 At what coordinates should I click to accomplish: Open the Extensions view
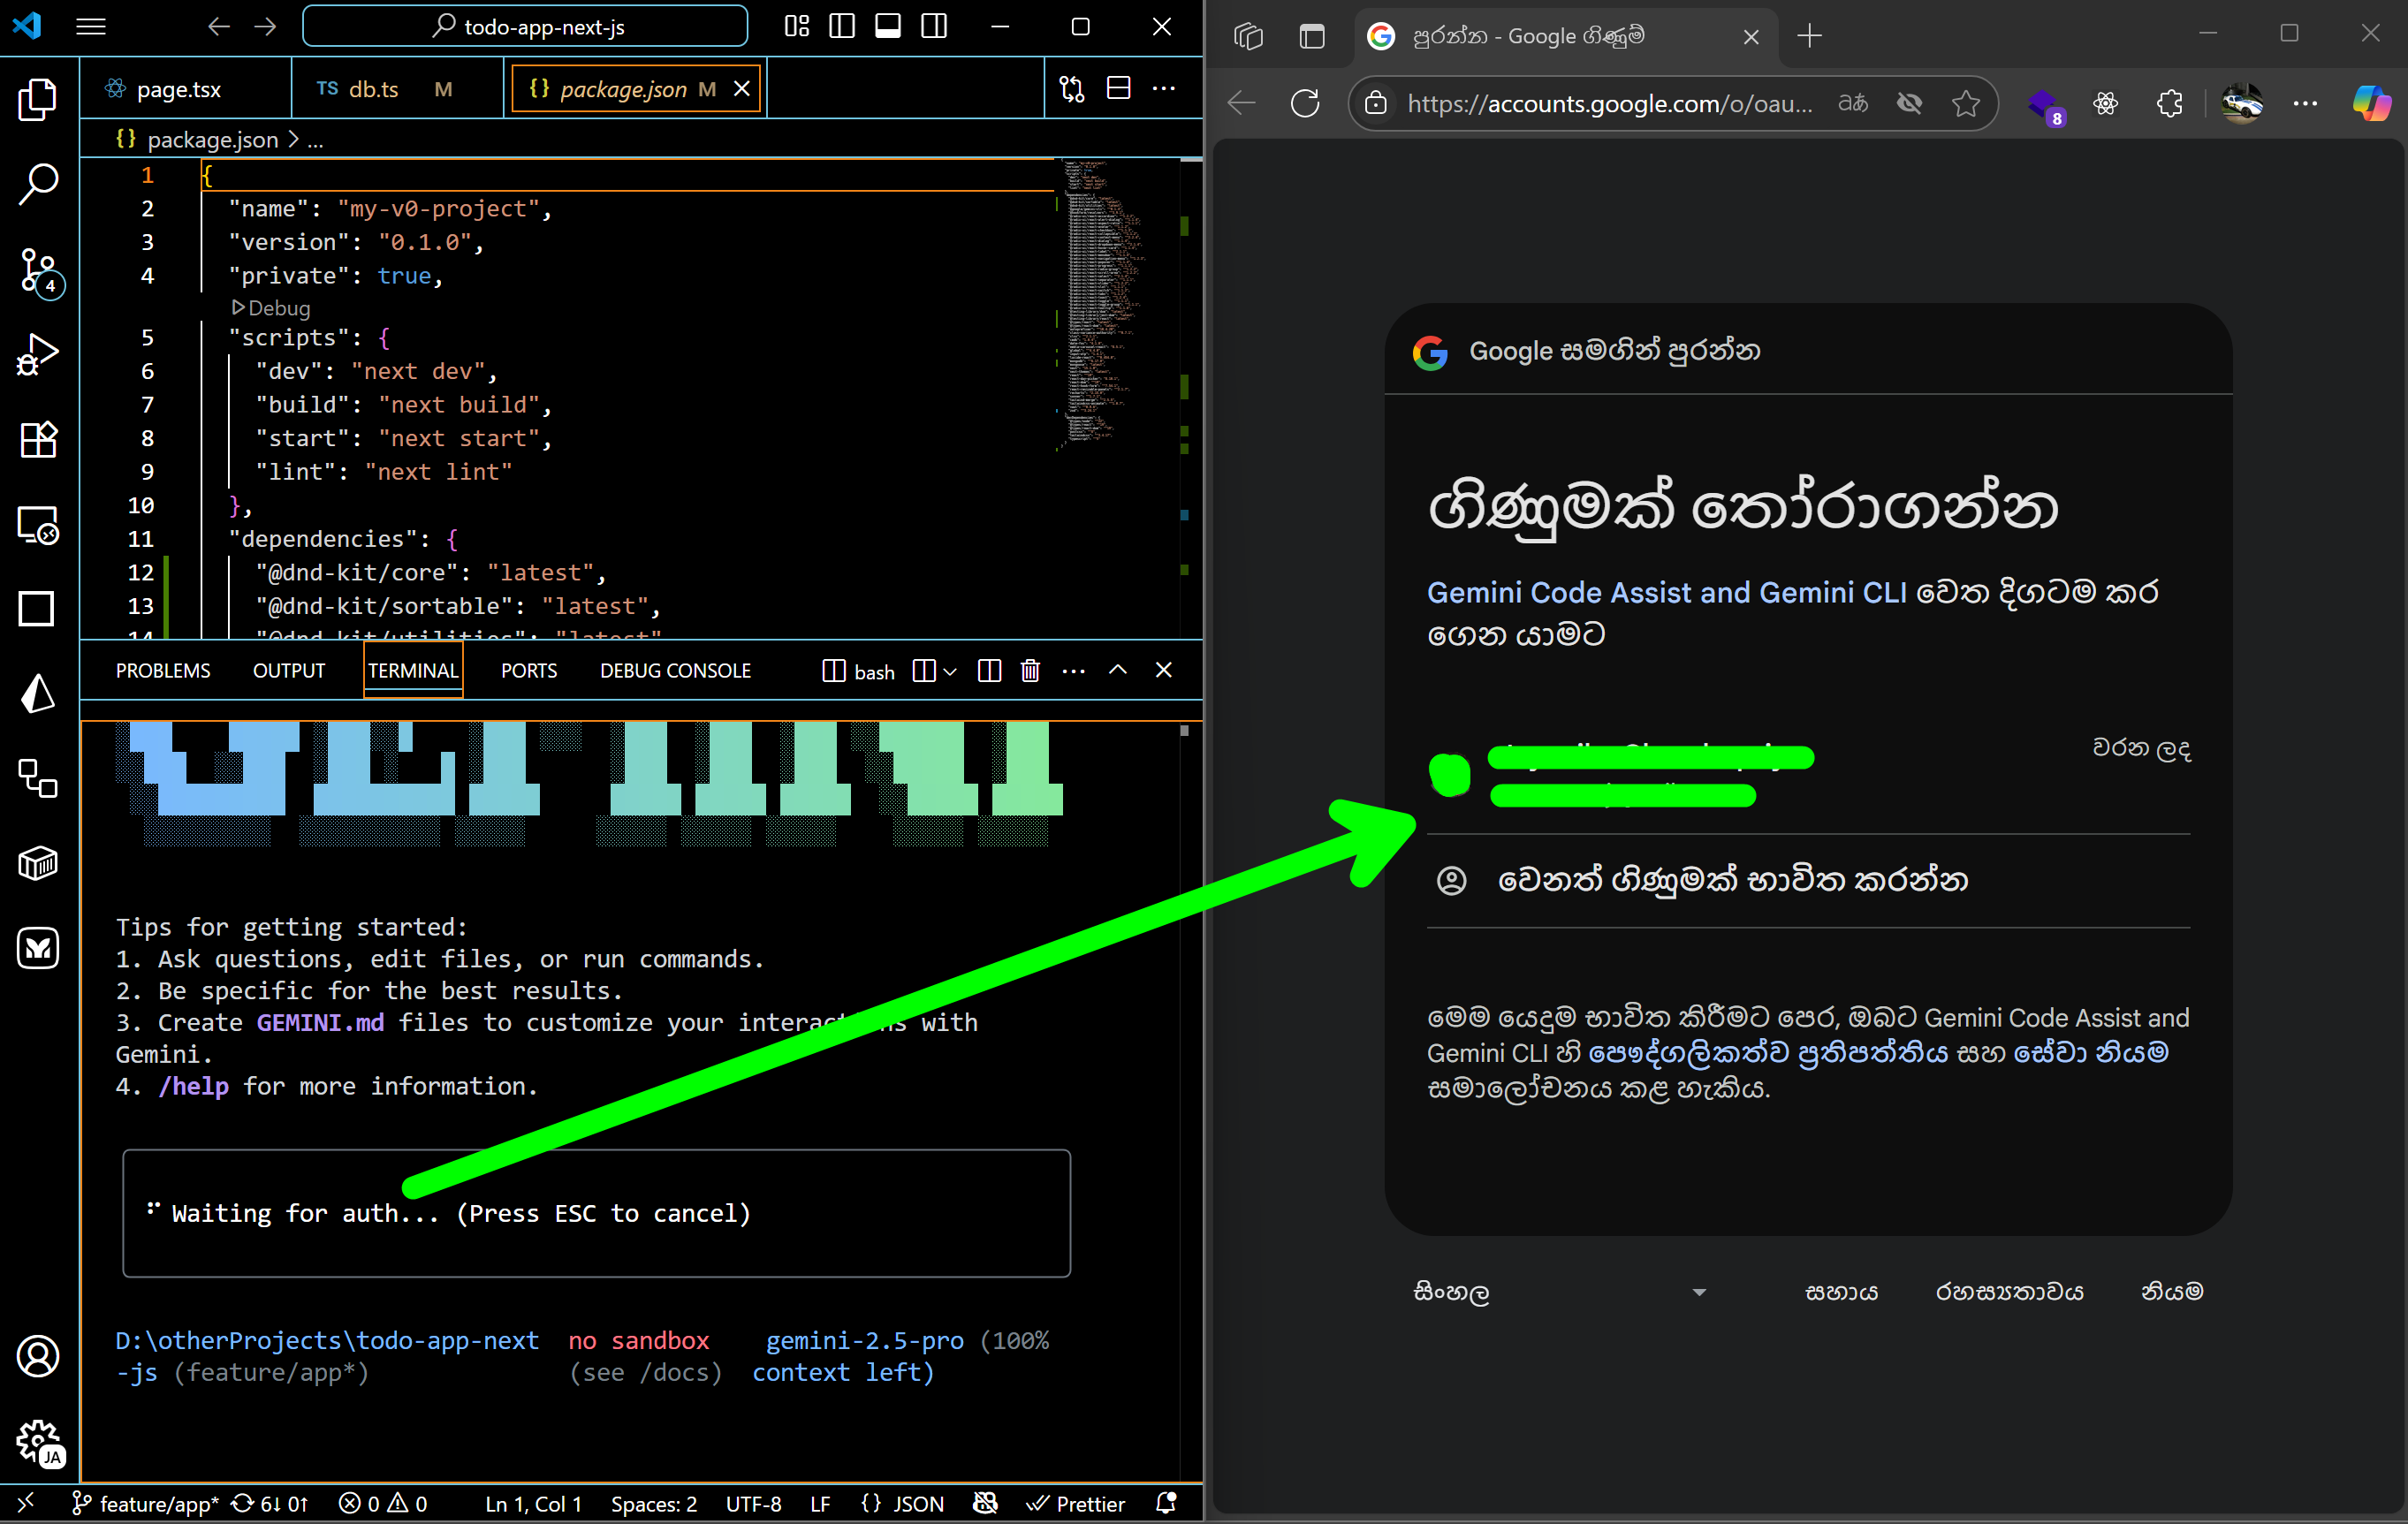pos(38,440)
